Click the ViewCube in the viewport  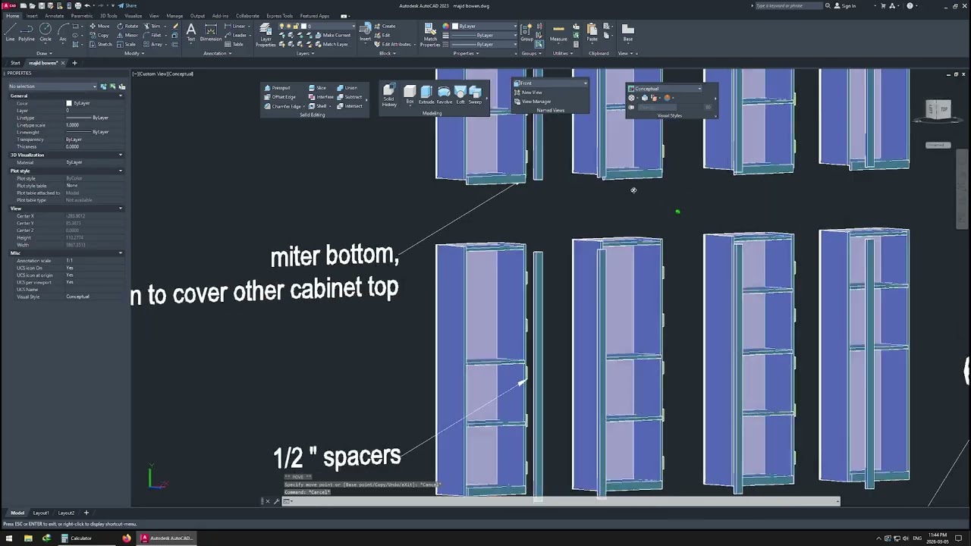[938, 110]
